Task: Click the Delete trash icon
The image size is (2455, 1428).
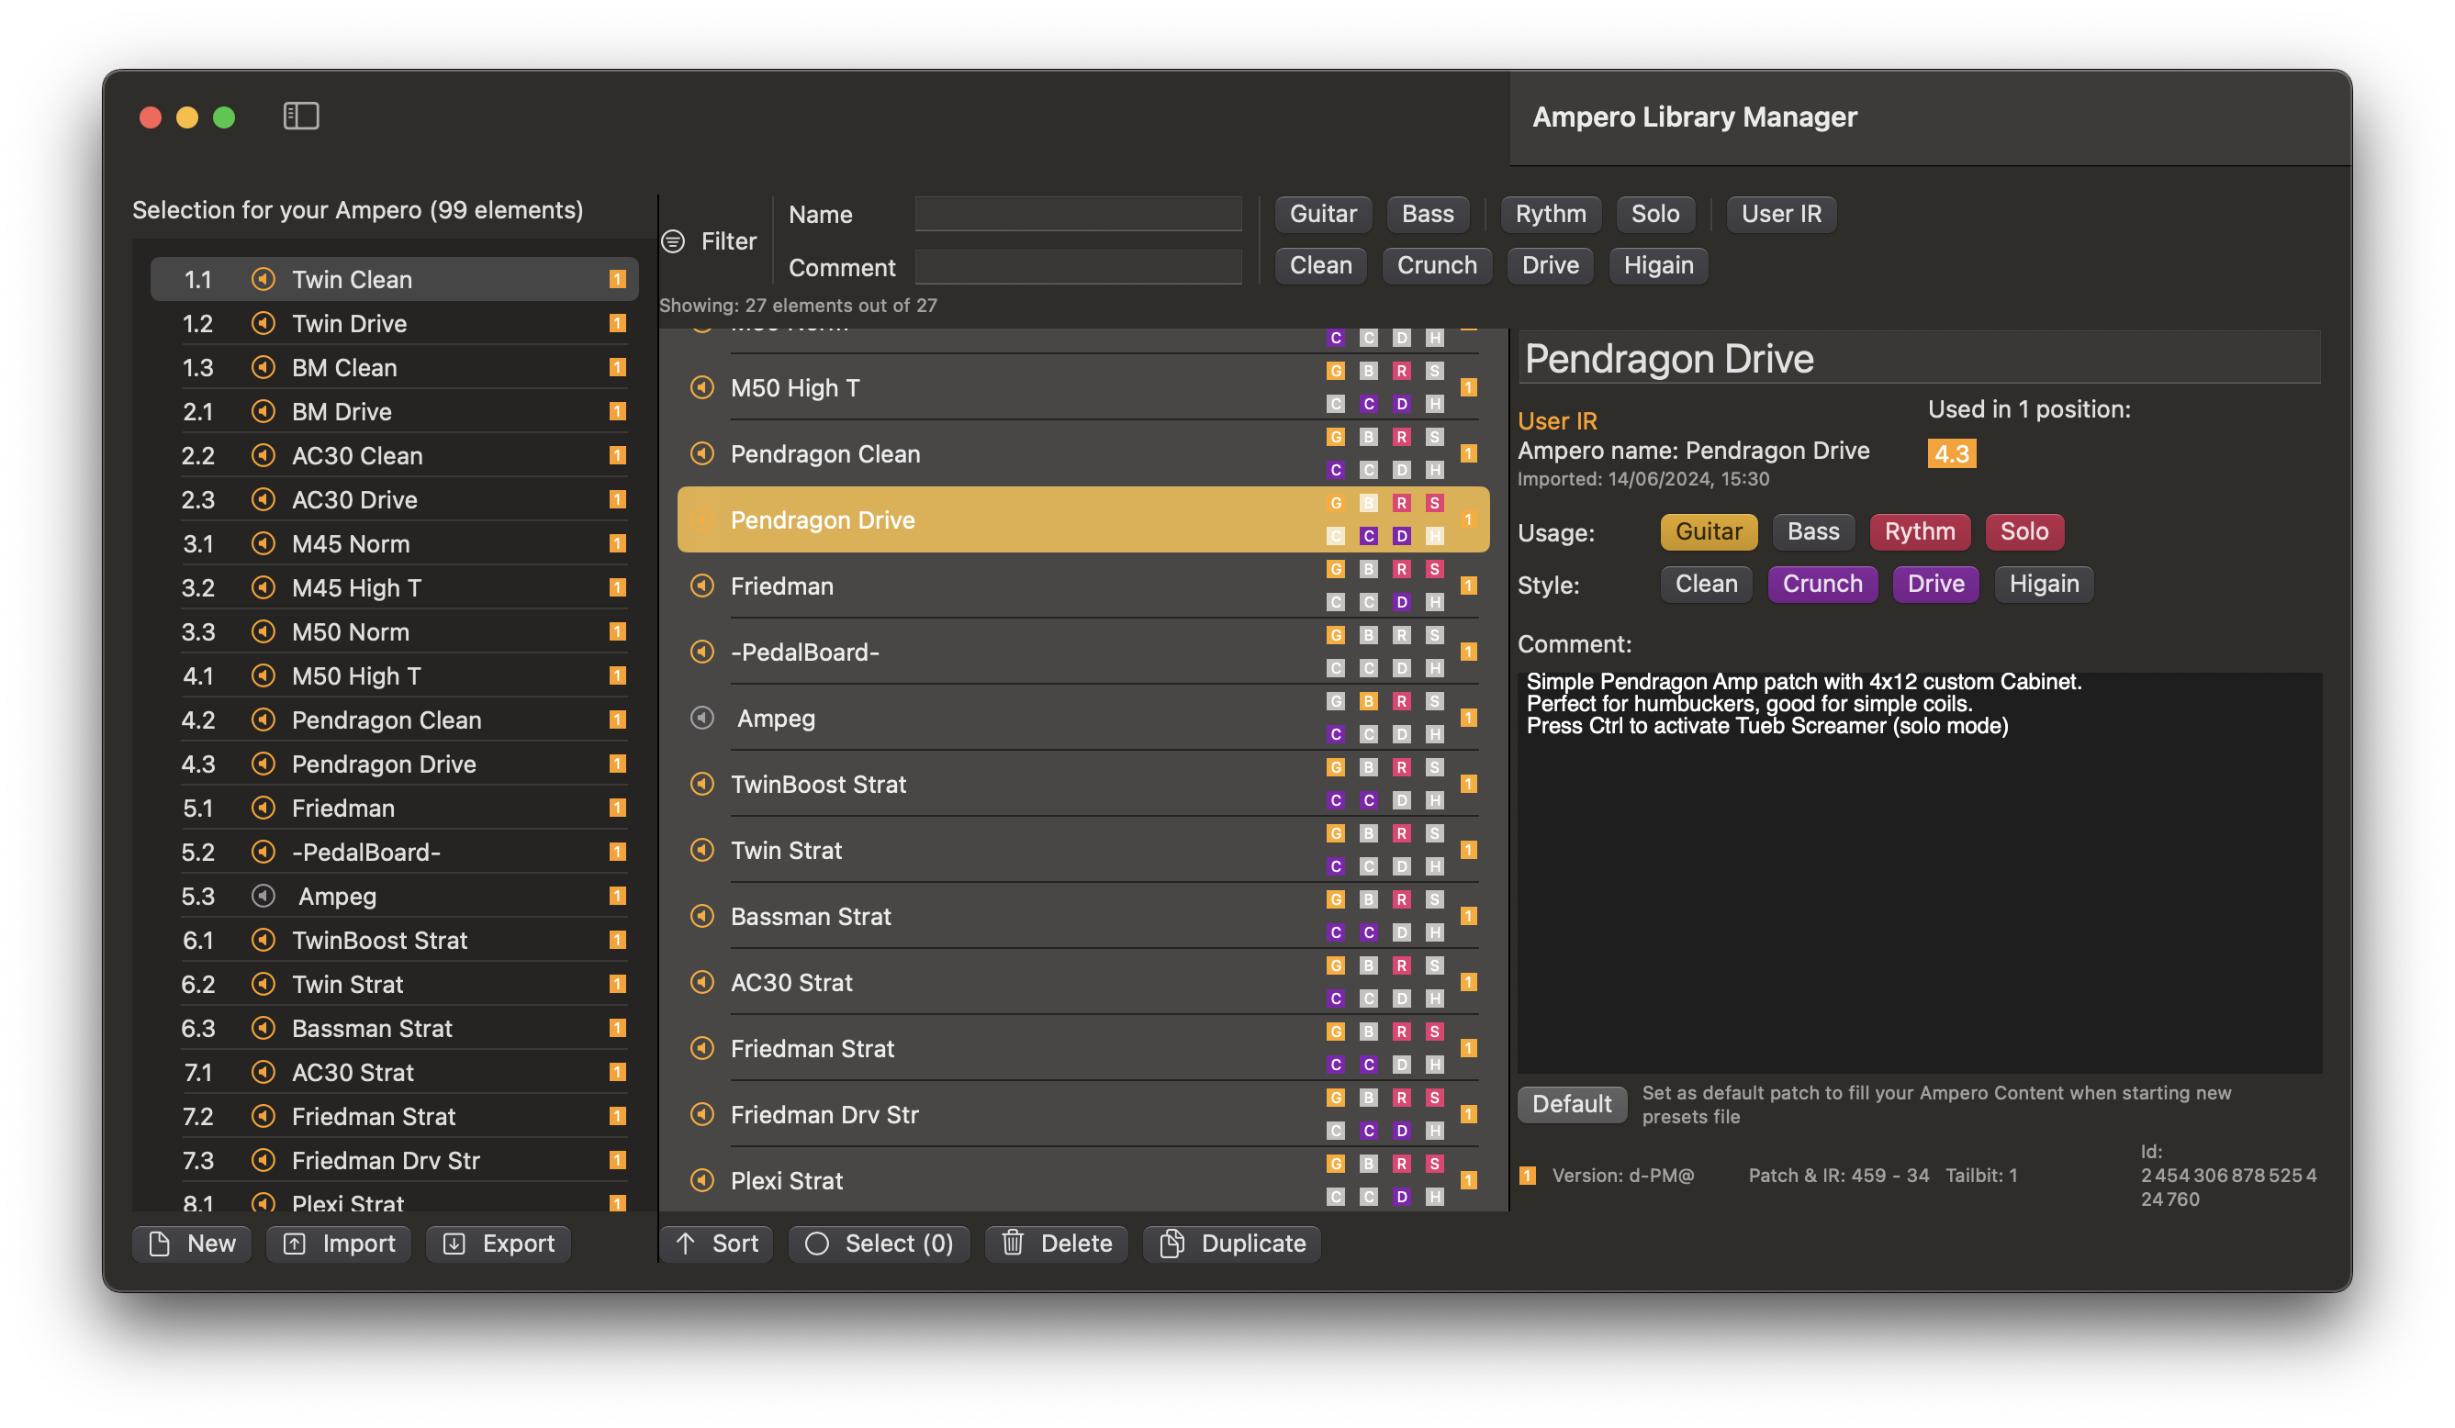Action: [1014, 1243]
